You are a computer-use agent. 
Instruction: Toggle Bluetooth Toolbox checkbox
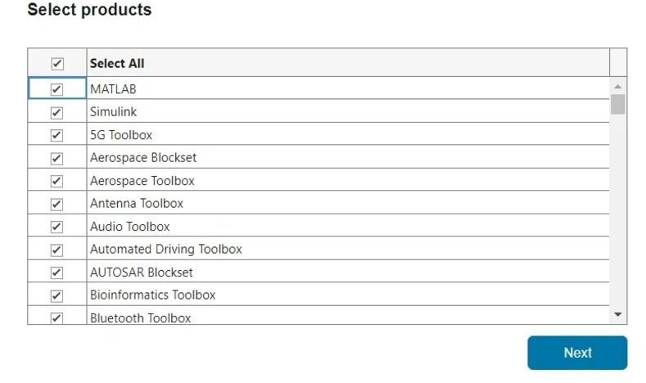coord(57,318)
